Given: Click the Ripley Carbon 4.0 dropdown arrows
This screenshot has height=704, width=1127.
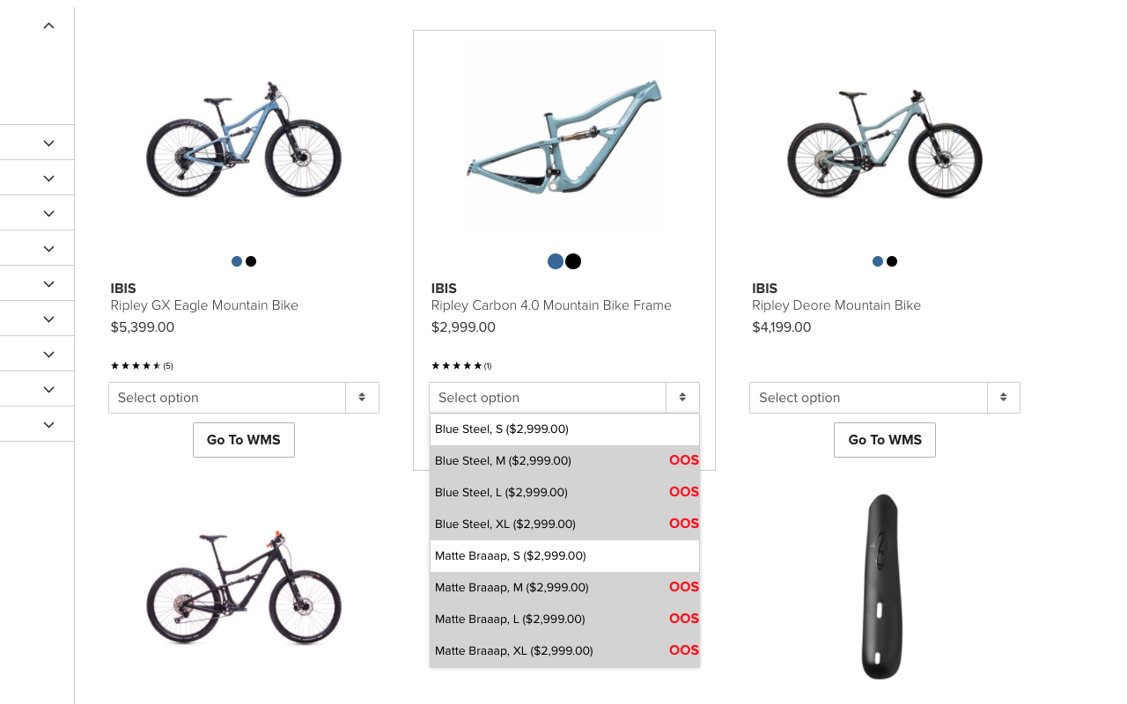Looking at the screenshot, I should pos(682,398).
